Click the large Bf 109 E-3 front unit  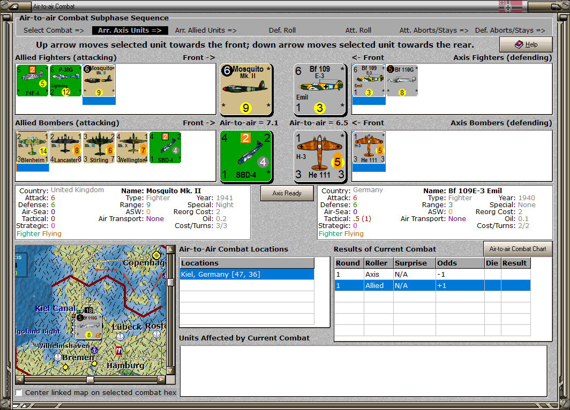pos(320,89)
